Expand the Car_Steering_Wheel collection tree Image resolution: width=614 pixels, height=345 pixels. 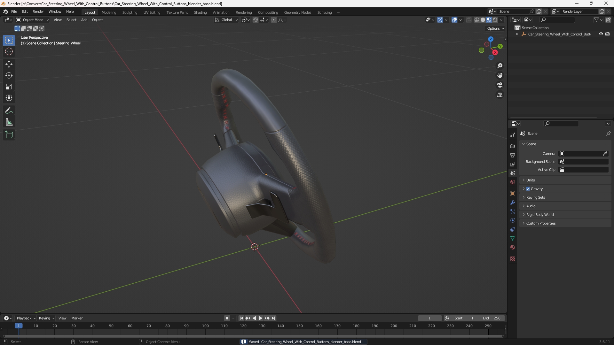(517, 34)
